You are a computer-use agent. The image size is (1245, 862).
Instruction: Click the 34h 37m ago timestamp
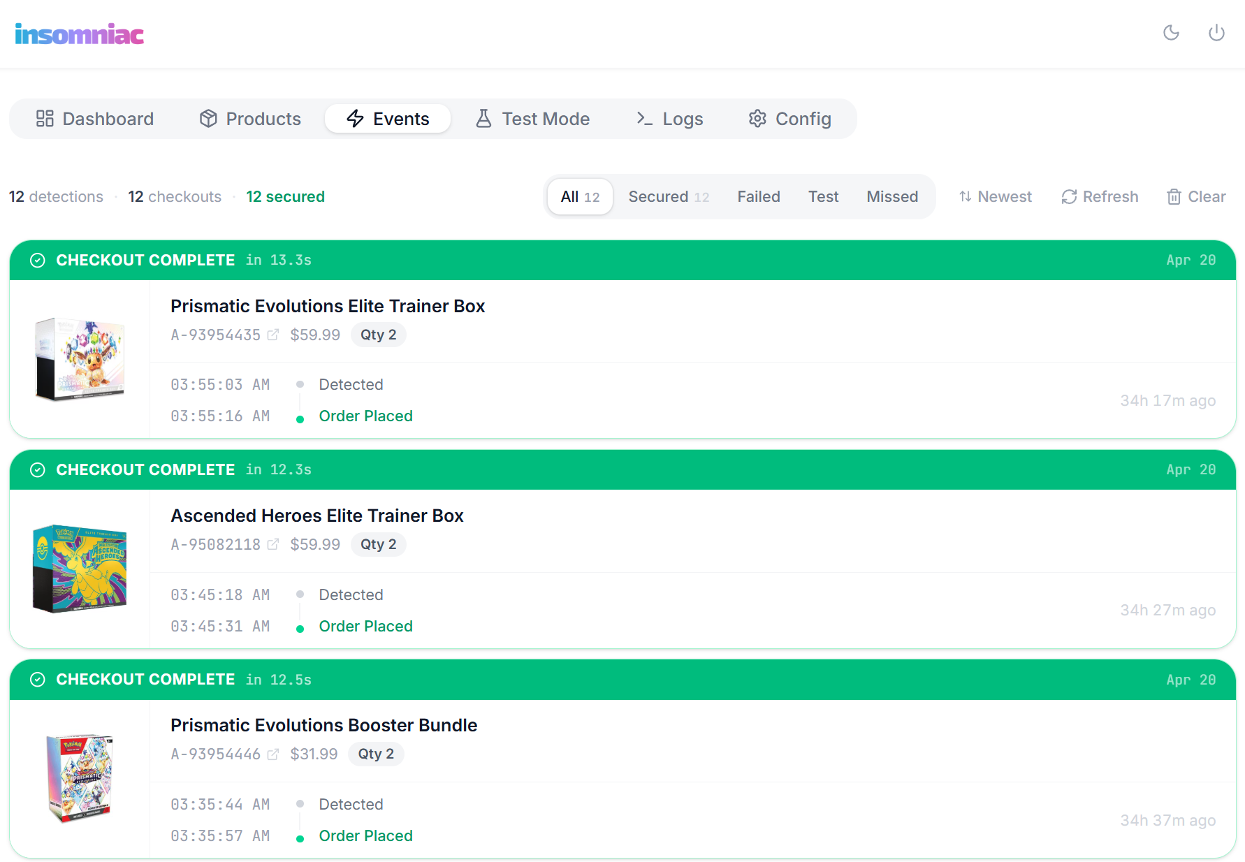(1167, 820)
